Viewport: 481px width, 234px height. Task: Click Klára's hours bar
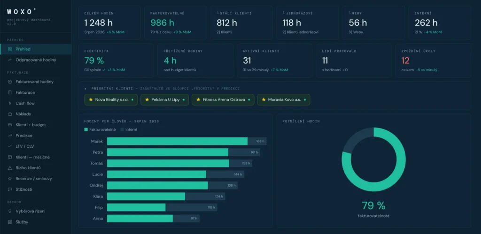pos(166,196)
